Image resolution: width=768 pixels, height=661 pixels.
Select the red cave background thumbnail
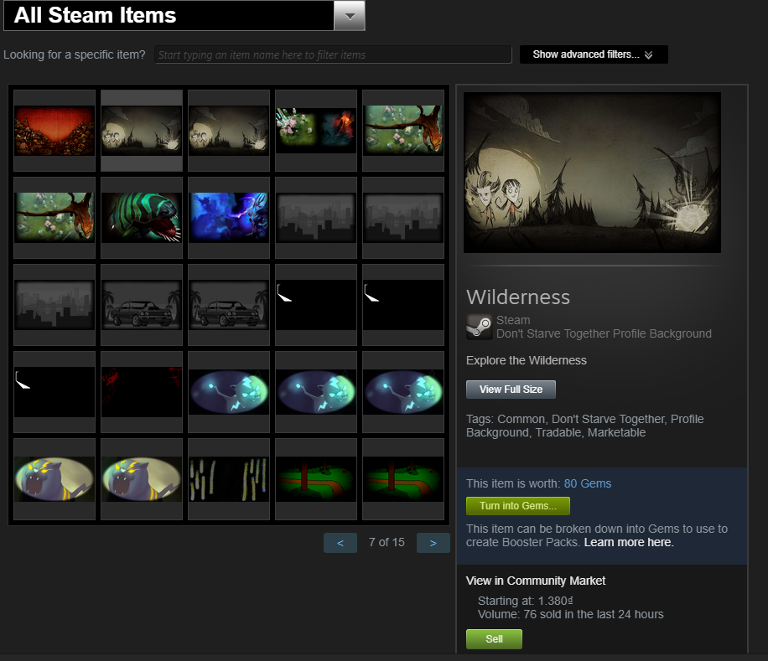click(54, 131)
